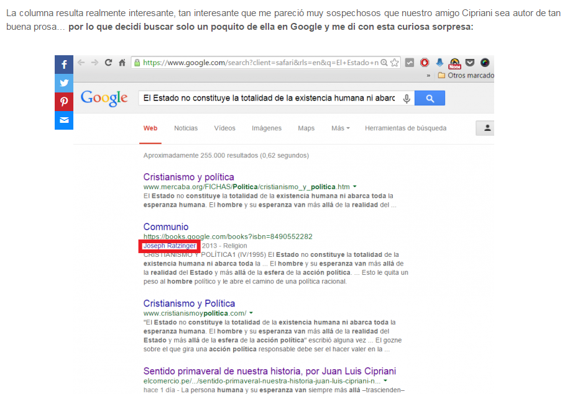
Task: Expand the arrow beside the elcomercio.pe URL
Action: (385, 380)
